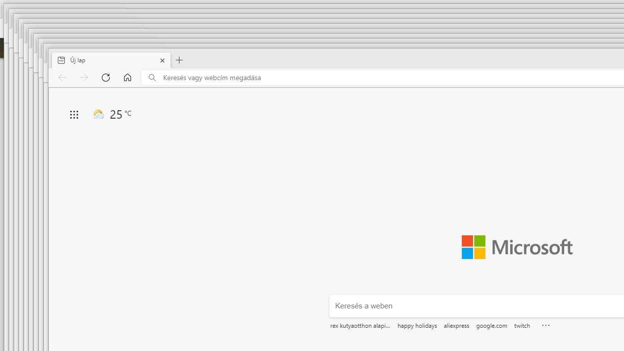Click the back navigation arrow
The height and width of the screenshot is (351, 624).
62,78
